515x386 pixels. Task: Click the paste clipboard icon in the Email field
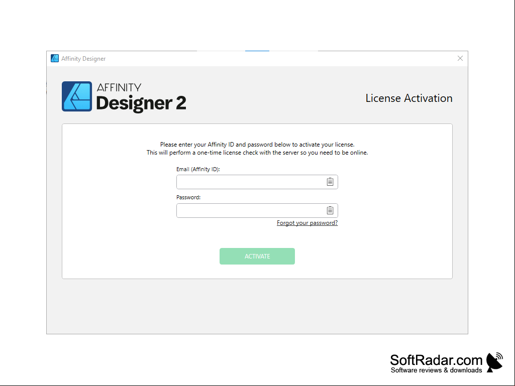click(330, 182)
